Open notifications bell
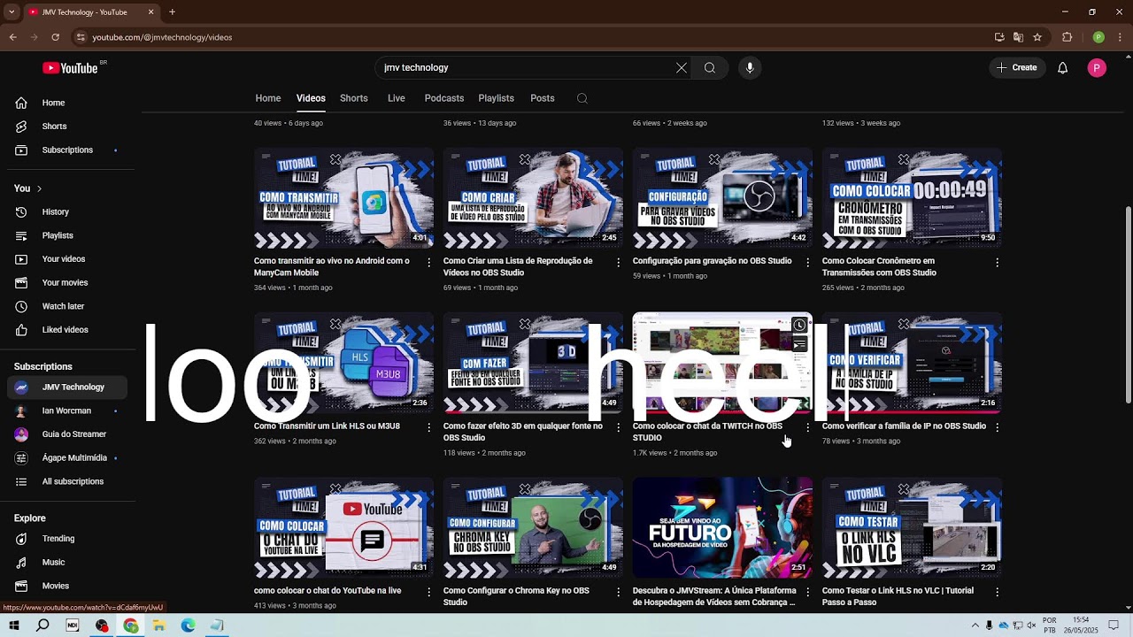Viewport: 1133px width, 637px height. pyautogui.click(x=1063, y=68)
